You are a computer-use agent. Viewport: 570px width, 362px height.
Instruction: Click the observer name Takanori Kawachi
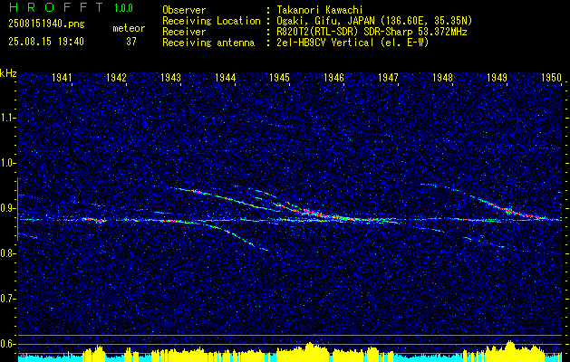[x=319, y=10]
